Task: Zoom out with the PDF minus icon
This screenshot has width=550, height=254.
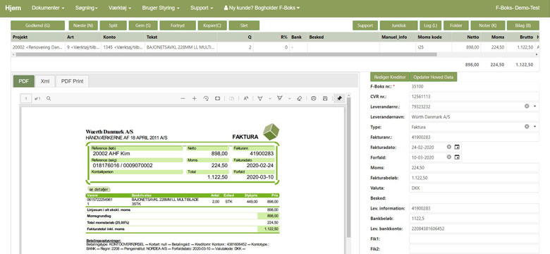Action: pyautogui.click(x=183, y=99)
